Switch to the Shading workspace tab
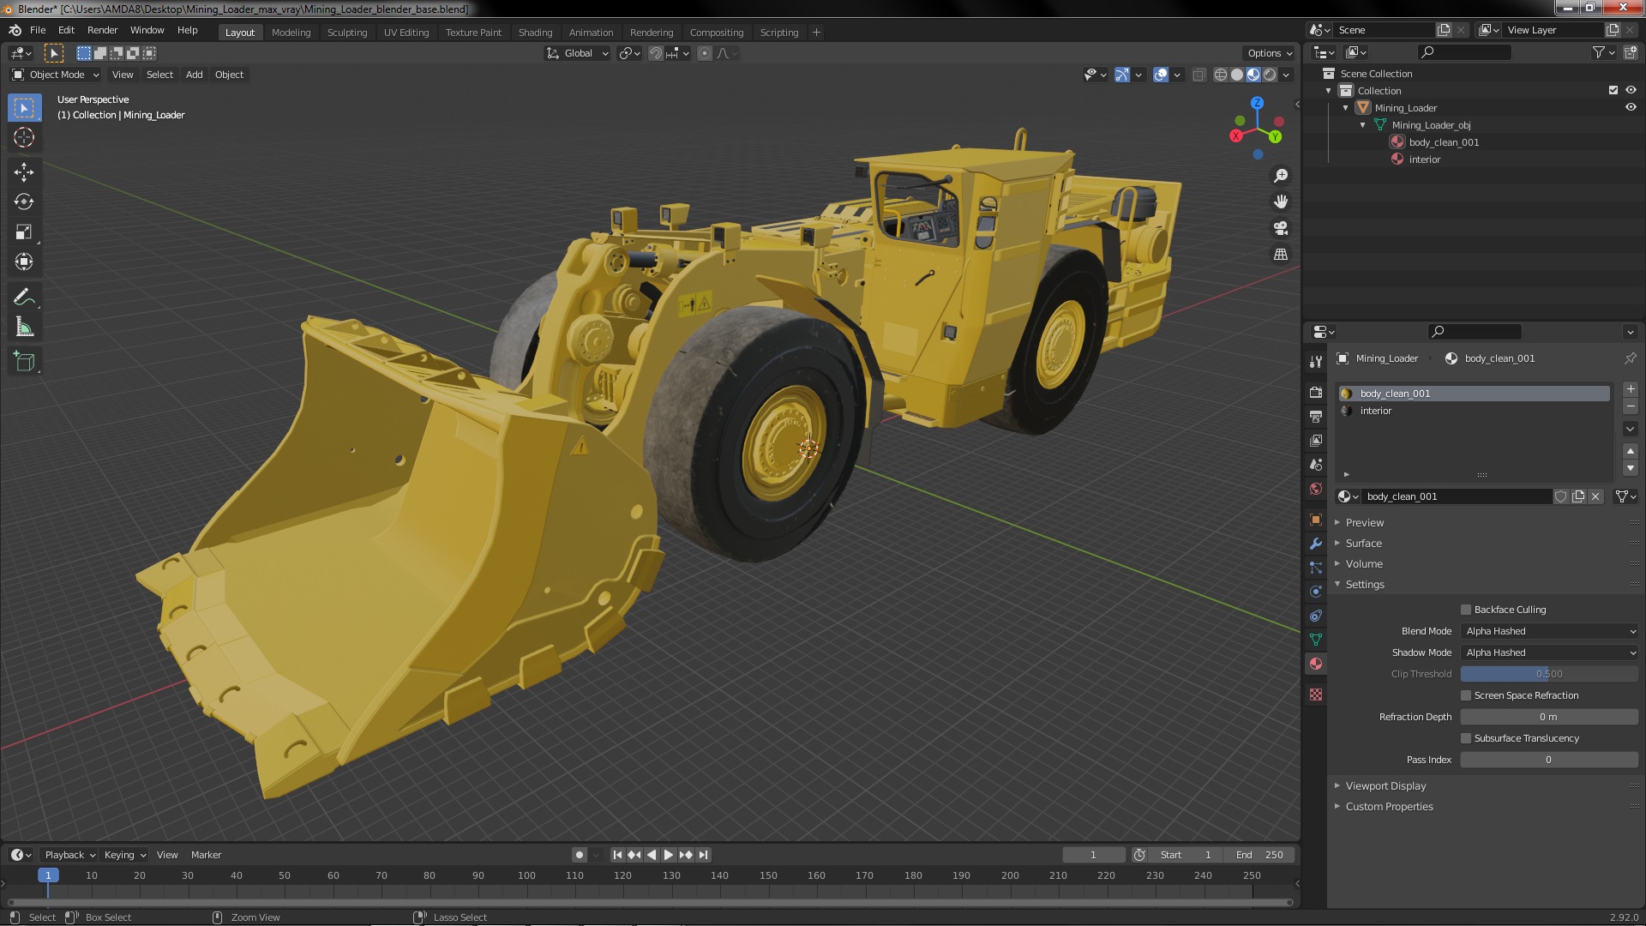The width and height of the screenshot is (1646, 926). click(535, 33)
